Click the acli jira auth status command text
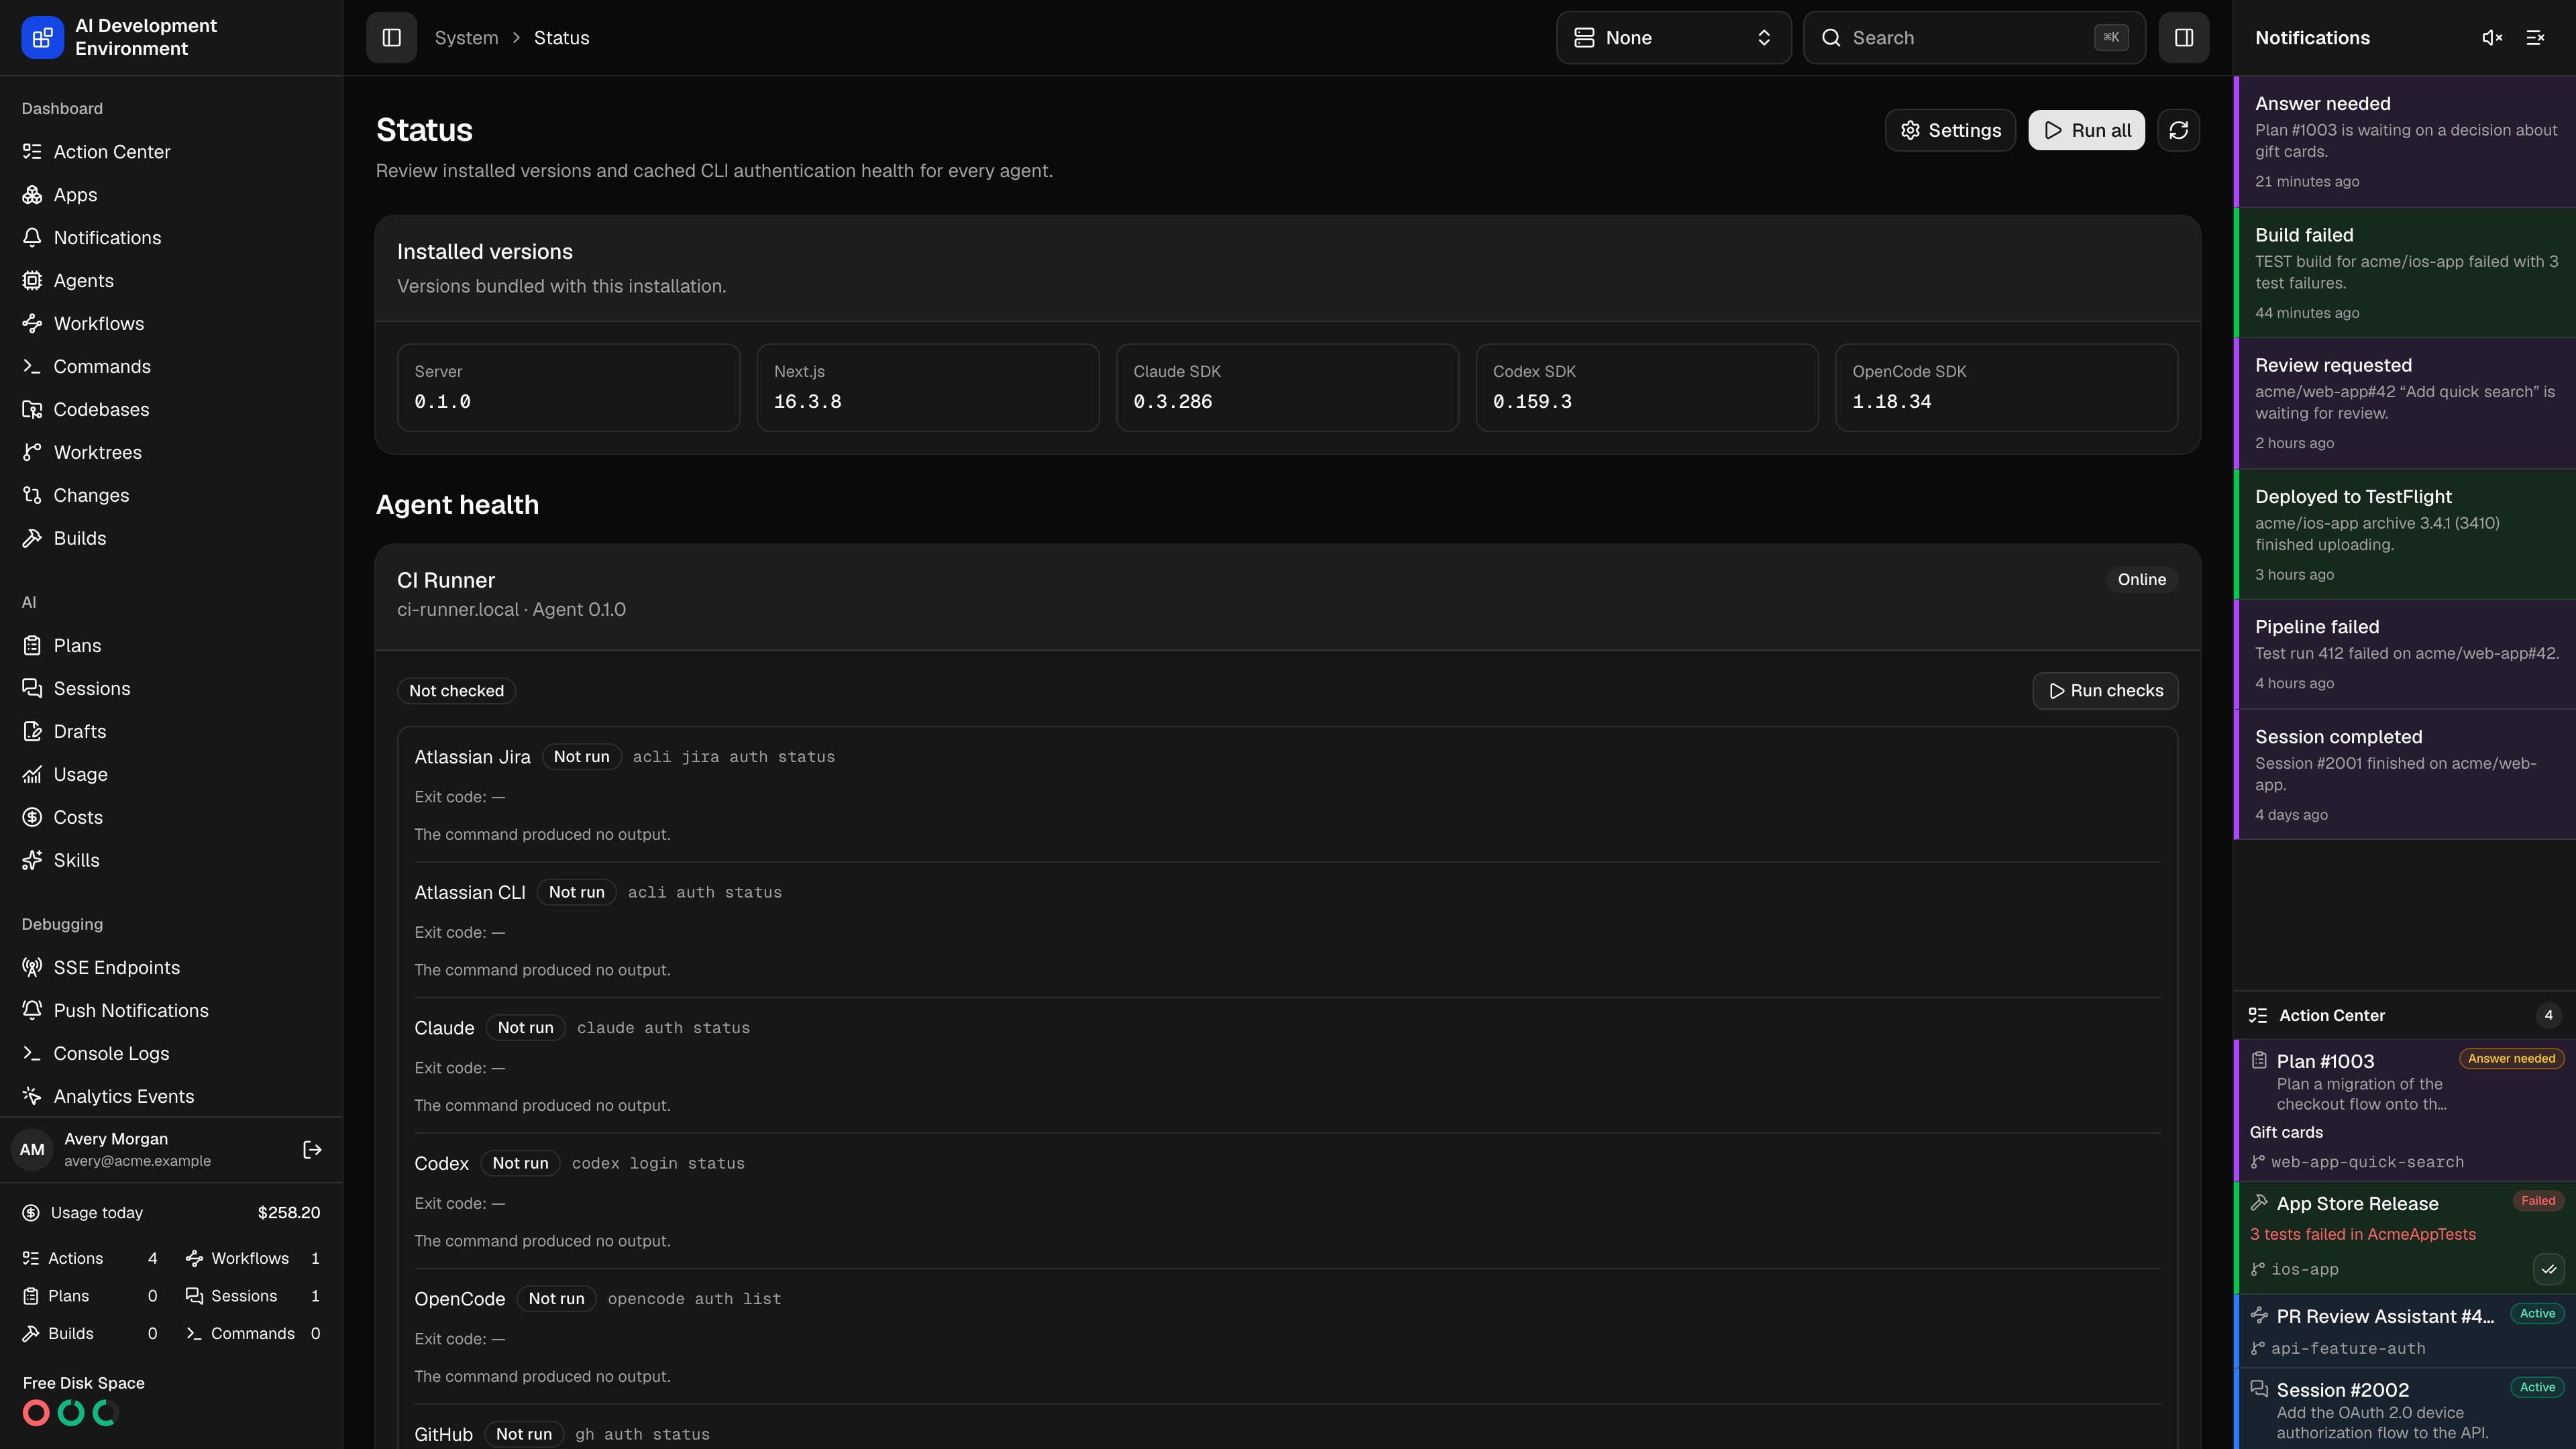 (733, 757)
